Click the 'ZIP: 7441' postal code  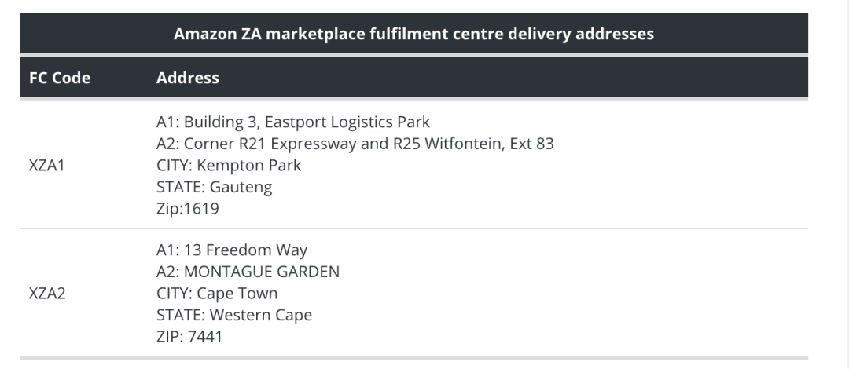tap(189, 337)
